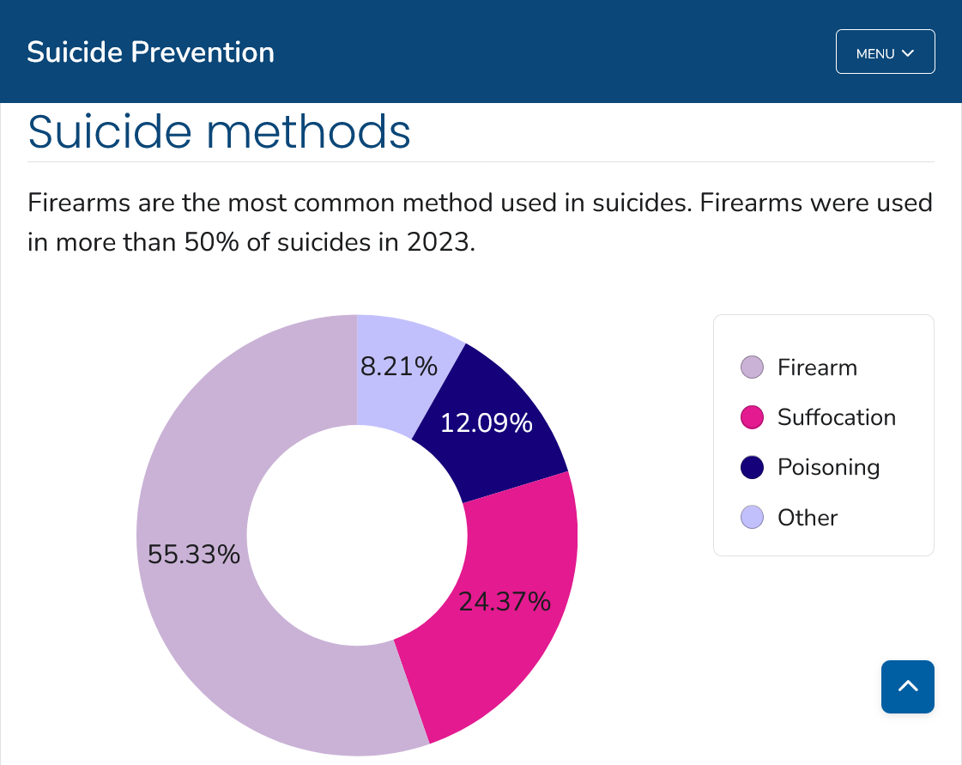Screen dimensions: 962x765
Task: Toggle the Poisoning series legend label
Action: click(x=828, y=467)
